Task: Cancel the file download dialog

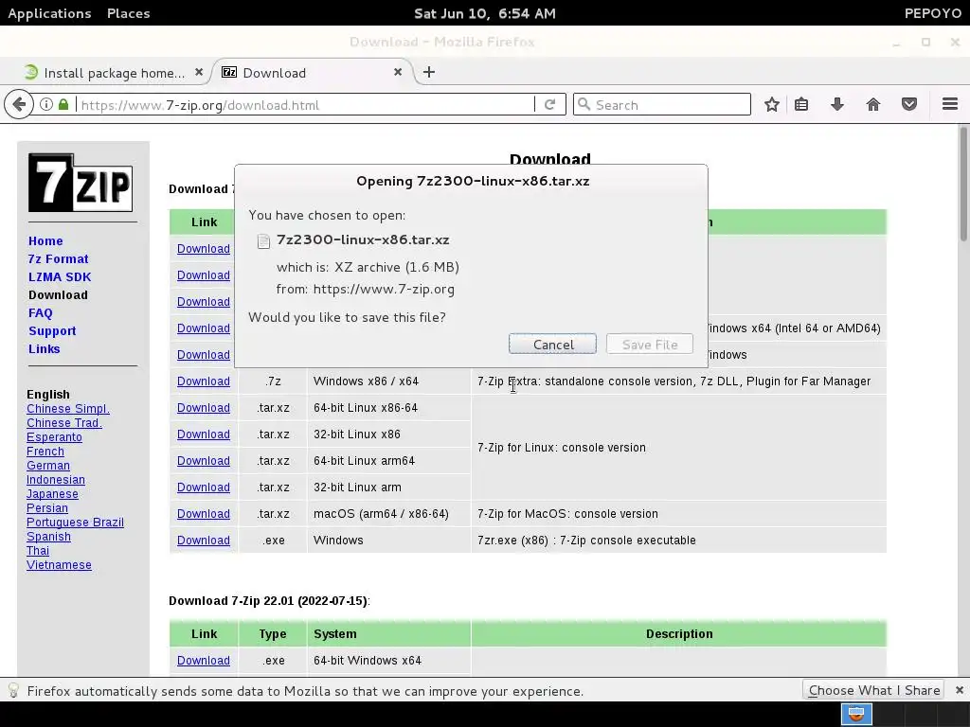Action: coord(552,345)
